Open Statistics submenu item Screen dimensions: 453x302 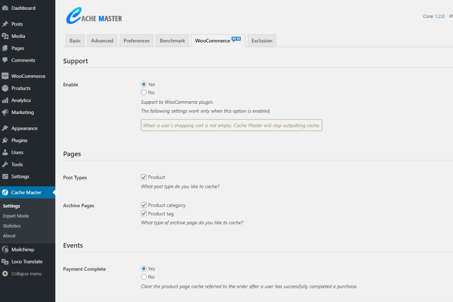(12, 226)
